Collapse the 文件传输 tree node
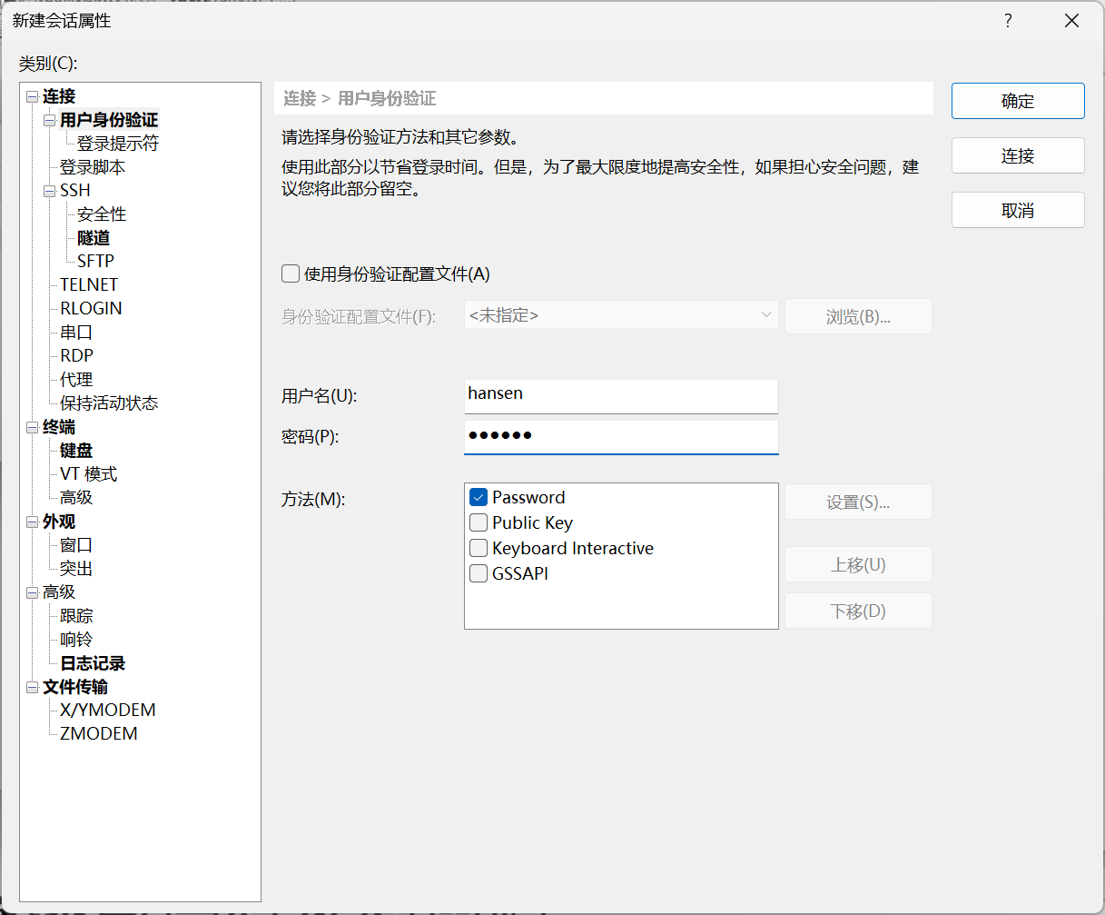This screenshot has height=915, width=1105. point(33,687)
